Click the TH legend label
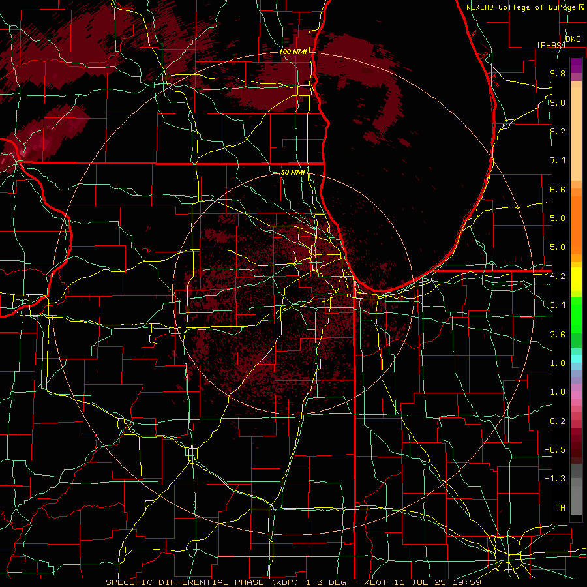587x587 pixels. (x=560, y=508)
